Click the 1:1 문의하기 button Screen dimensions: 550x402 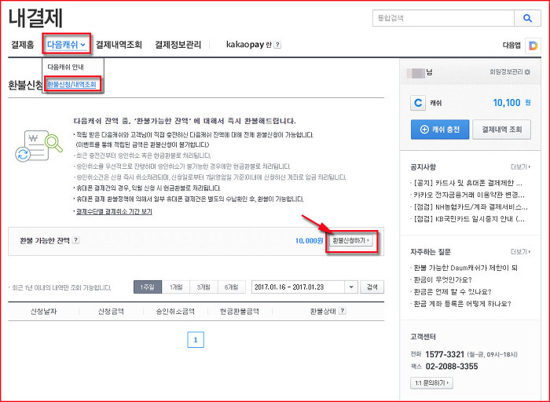[431, 382]
